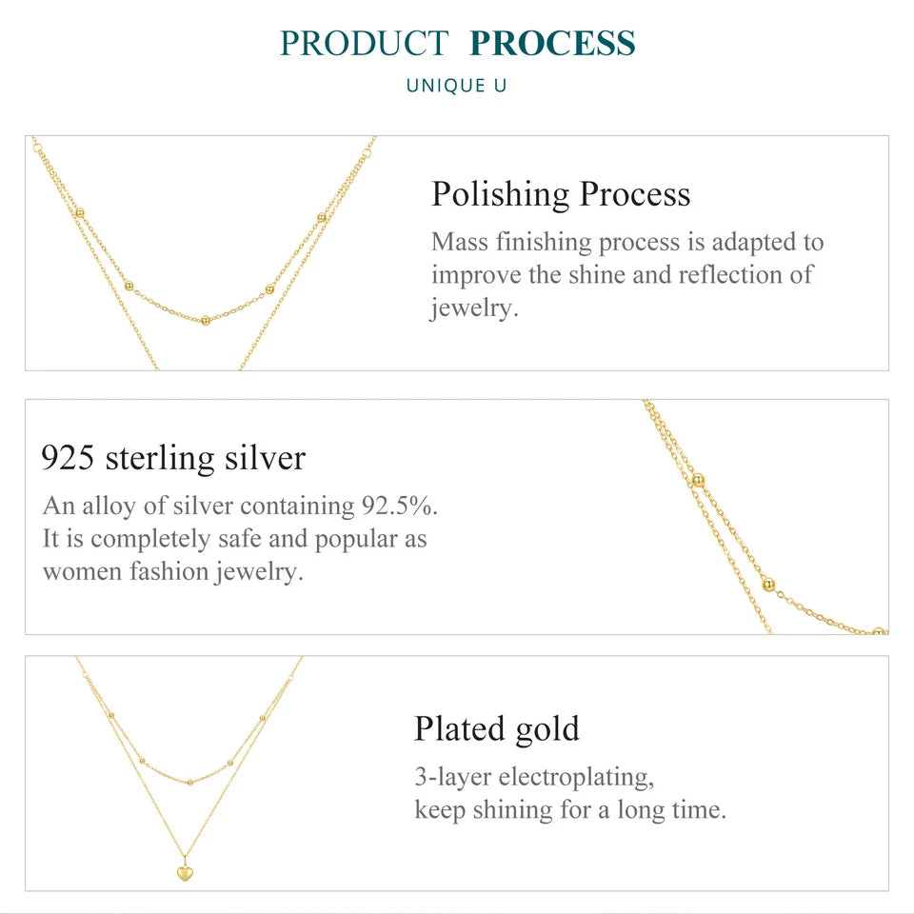Click the gold heart pendant
914x914 pixels.
[184, 871]
